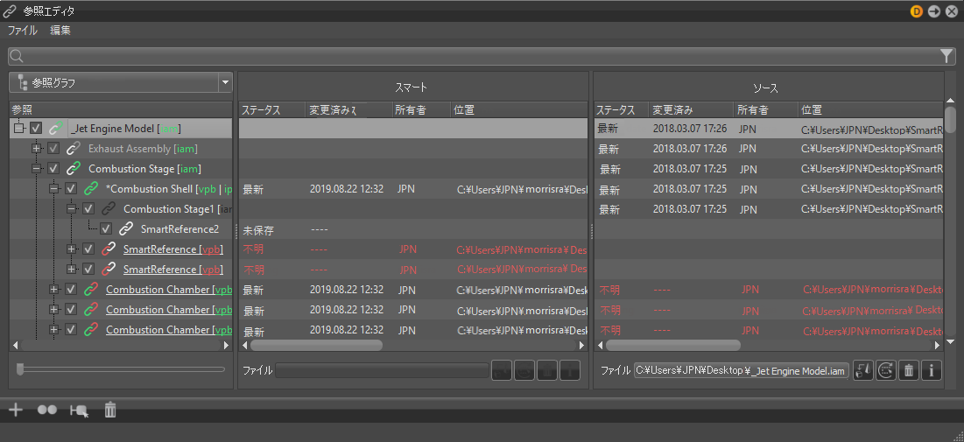The height and width of the screenshot is (442, 964).
Task: Collapse the Combustion Stage [iam] node
Action: 36,168
